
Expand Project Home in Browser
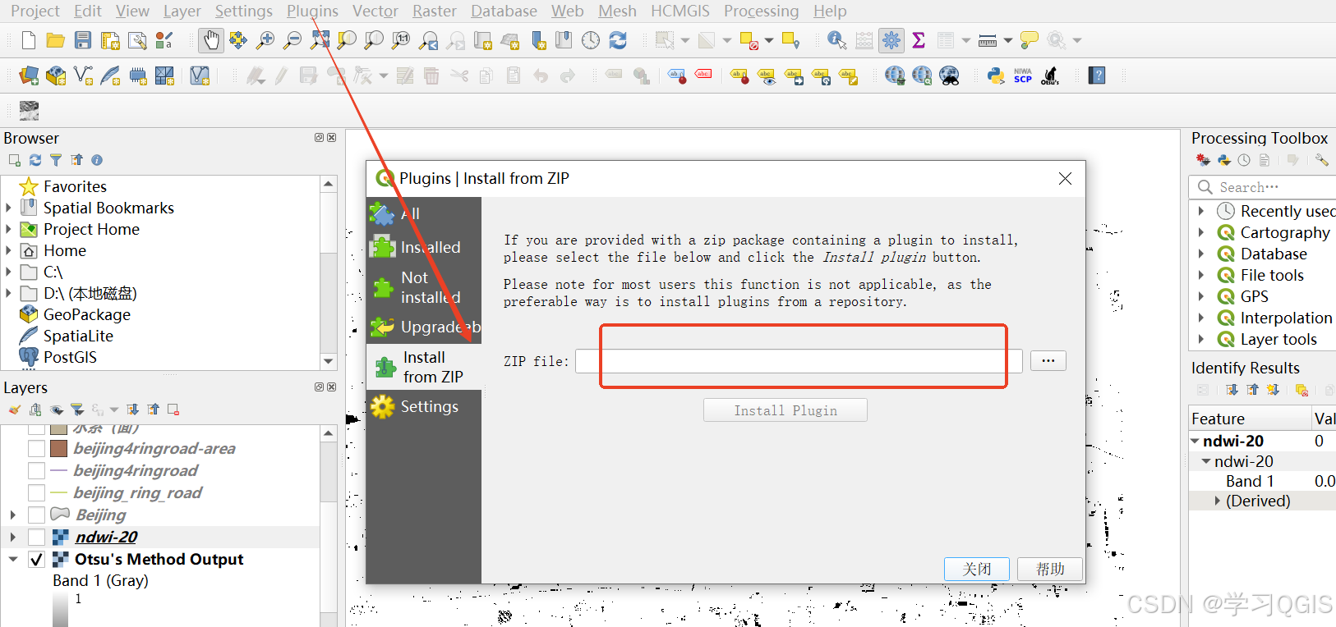(x=8, y=230)
